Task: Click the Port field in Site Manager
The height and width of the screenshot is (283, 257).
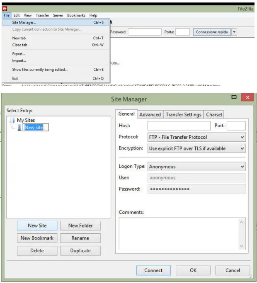Action: pyautogui.click(x=236, y=126)
